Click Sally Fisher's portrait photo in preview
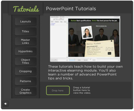 click(x=87, y=32)
